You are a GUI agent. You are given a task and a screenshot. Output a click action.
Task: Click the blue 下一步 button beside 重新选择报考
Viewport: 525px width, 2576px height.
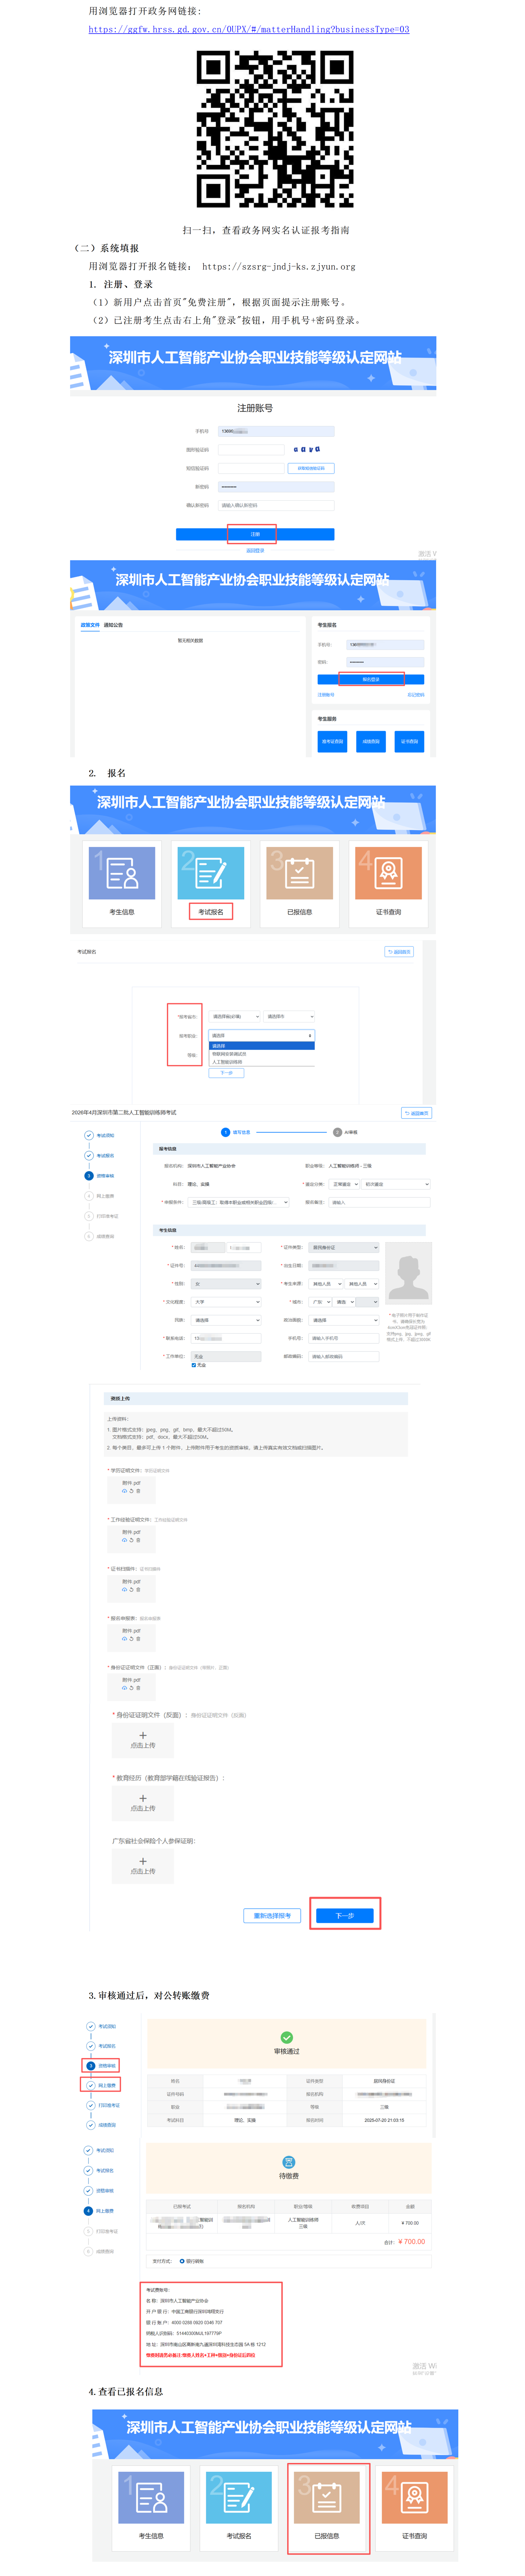[345, 1916]
